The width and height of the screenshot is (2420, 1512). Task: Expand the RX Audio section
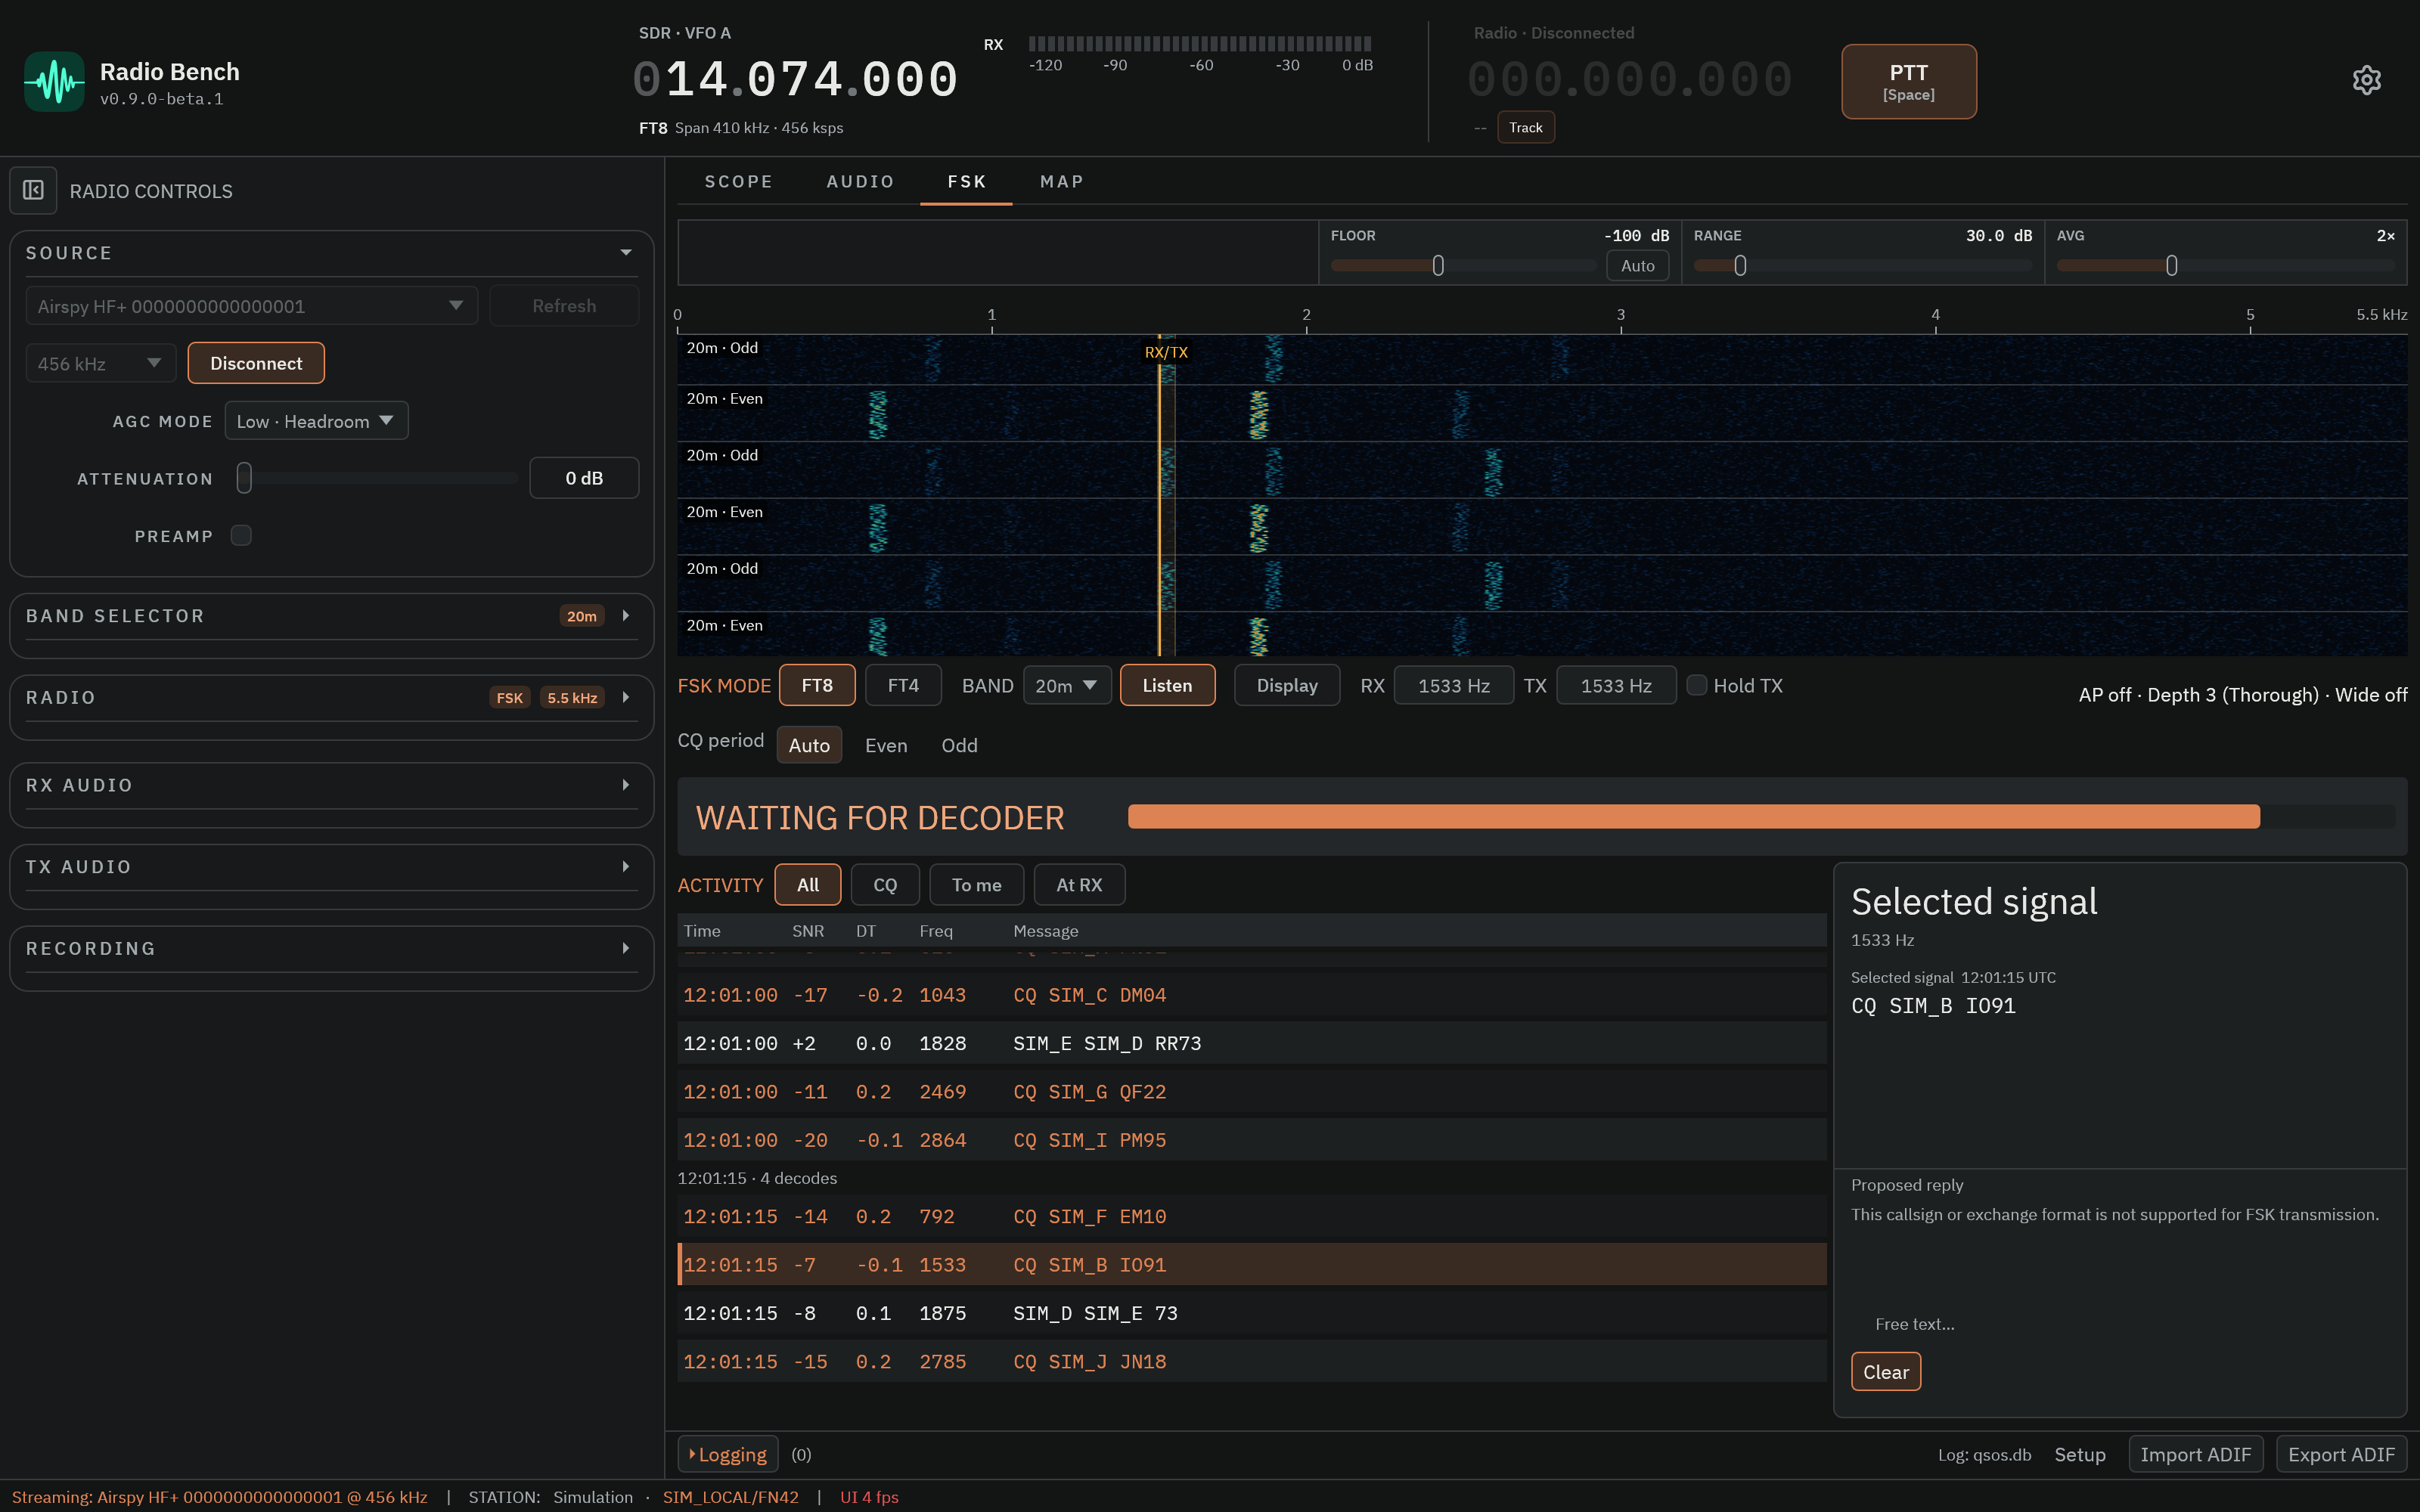(626, 785)
